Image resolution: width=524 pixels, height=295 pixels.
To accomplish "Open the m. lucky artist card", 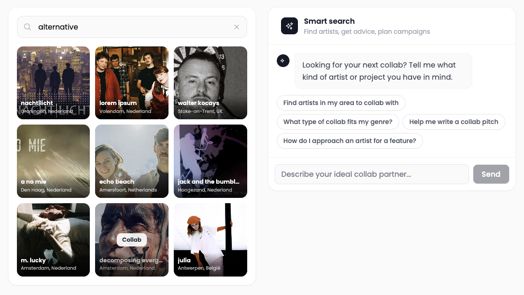I will (x=53, y=240).
